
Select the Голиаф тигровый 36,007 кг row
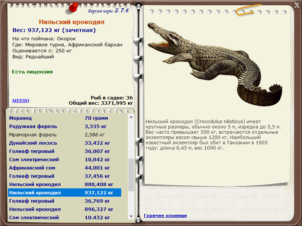(x=65, y=151)
